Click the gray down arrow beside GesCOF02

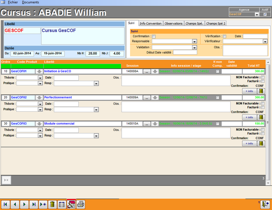[40, 97]
